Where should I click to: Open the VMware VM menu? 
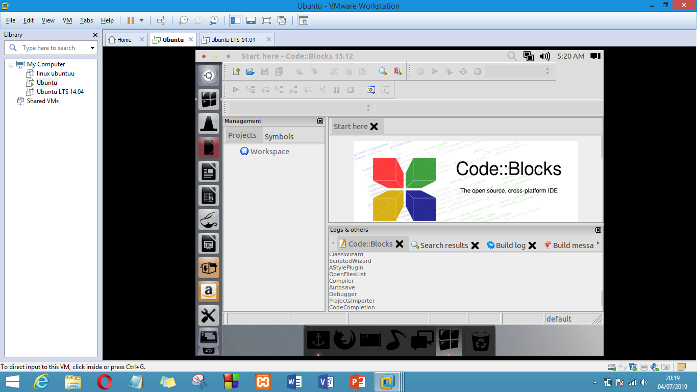[67, 20]
